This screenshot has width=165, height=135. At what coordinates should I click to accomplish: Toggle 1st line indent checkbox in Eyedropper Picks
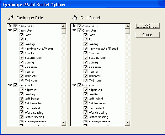pos(21,103)
